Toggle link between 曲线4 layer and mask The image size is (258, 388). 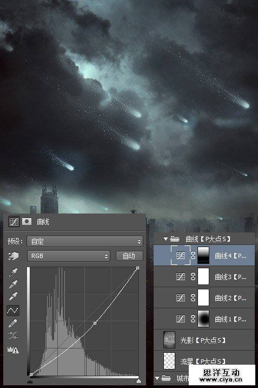[193, 255]
